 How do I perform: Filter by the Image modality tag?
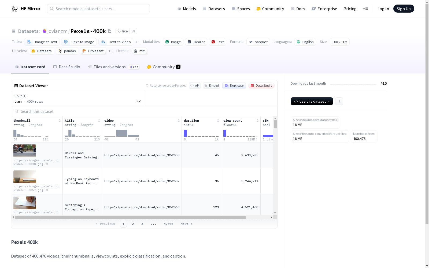coord(173,42)
